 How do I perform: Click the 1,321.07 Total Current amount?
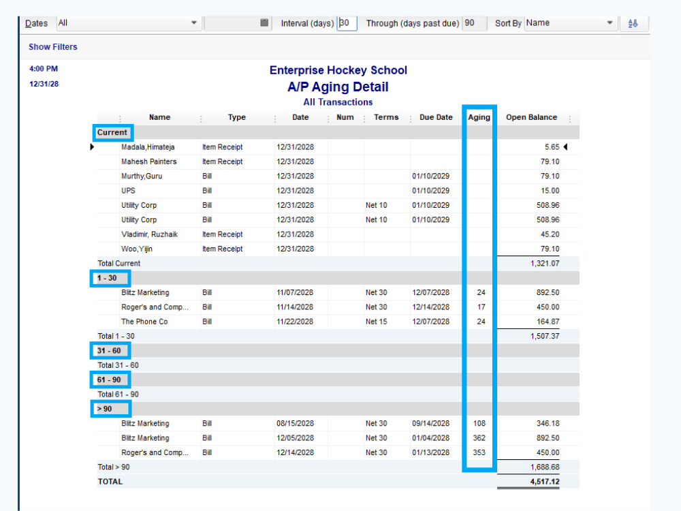point(545,263)
